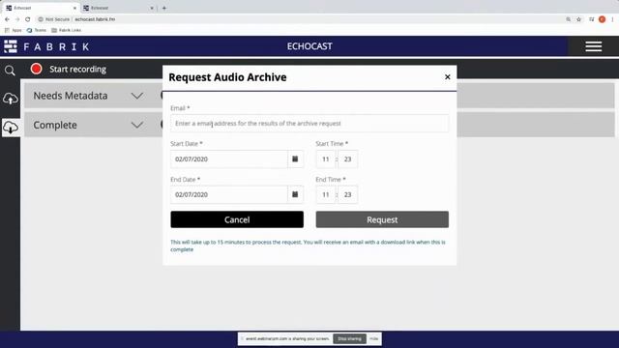Click the browser zoom magnifier icon
The width and height of the screenshot is (619, 348).
[x=568, y=19]
